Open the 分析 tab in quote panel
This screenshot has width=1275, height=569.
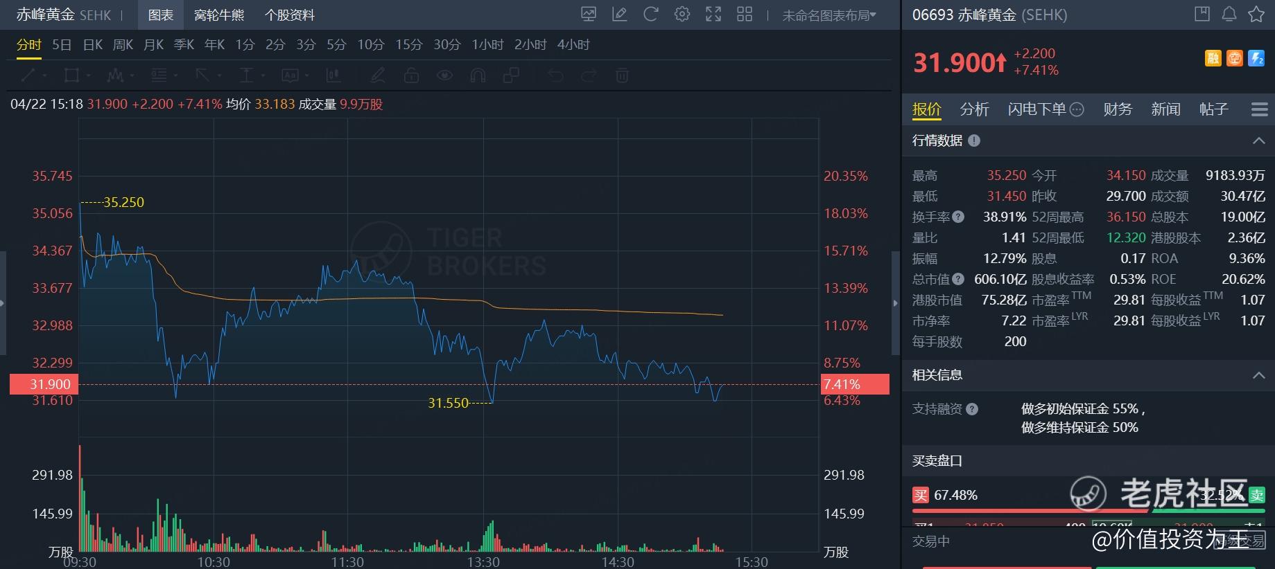click(x=974, y=109)
